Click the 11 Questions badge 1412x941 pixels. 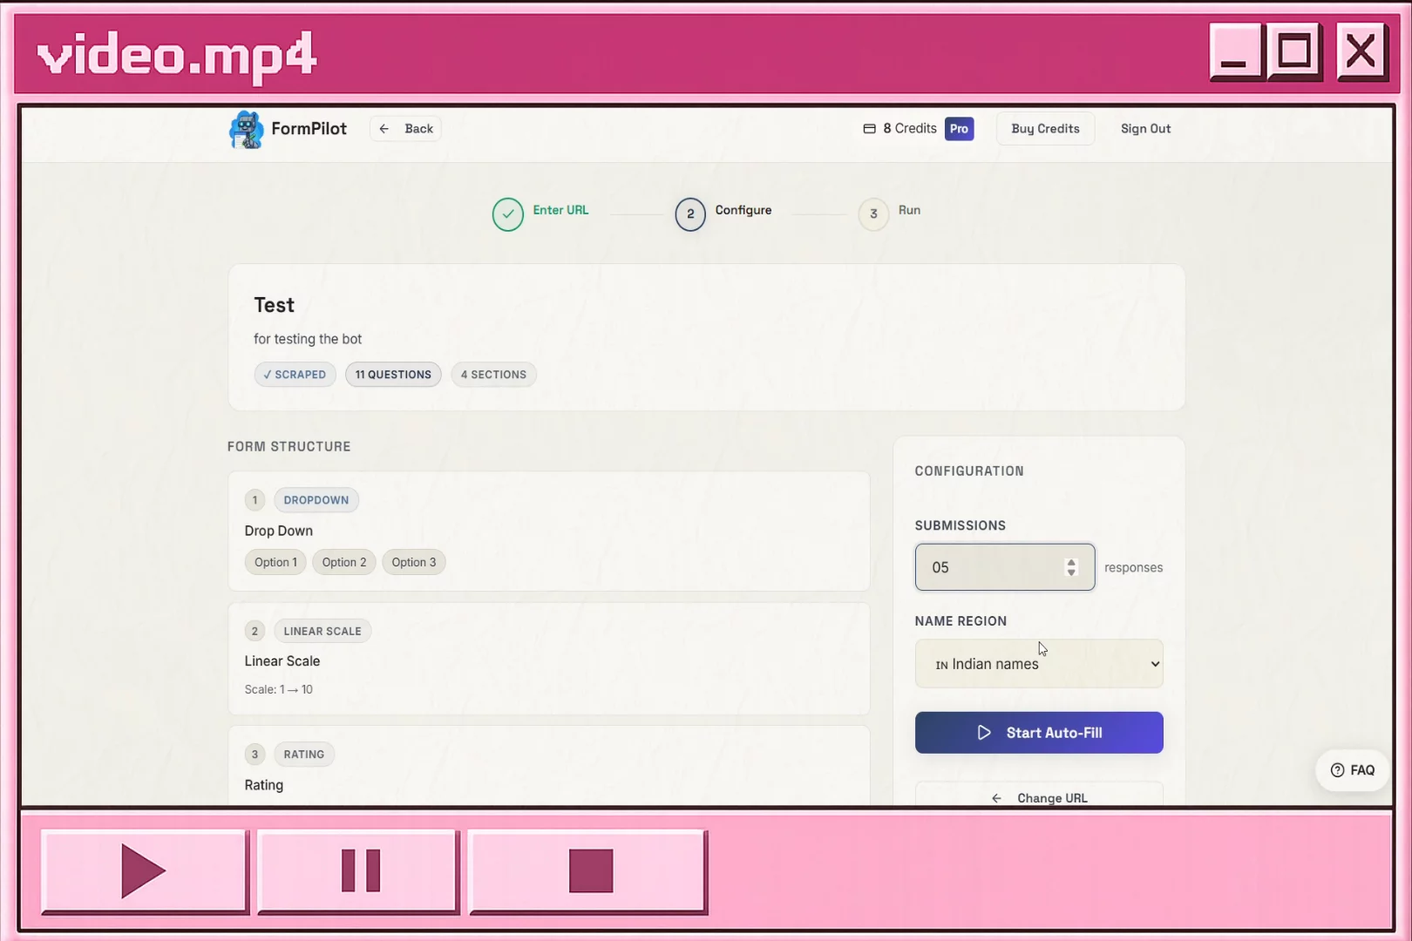[393, 375]
